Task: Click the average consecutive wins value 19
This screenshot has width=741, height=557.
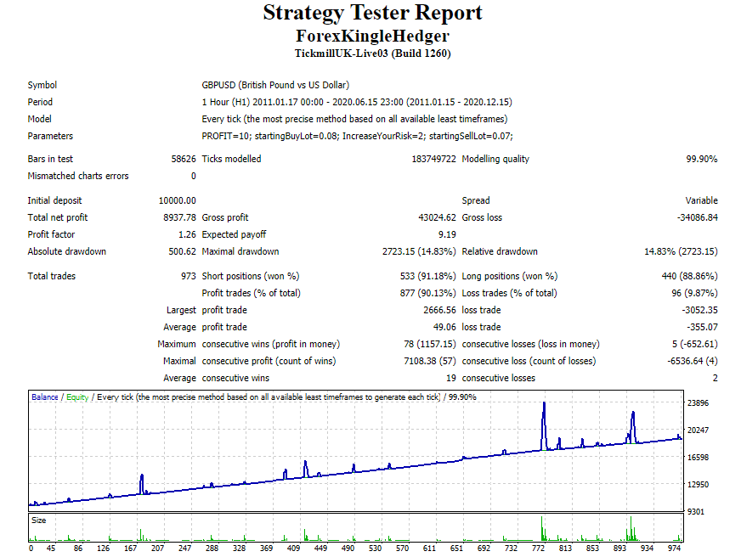Action: 451,378
